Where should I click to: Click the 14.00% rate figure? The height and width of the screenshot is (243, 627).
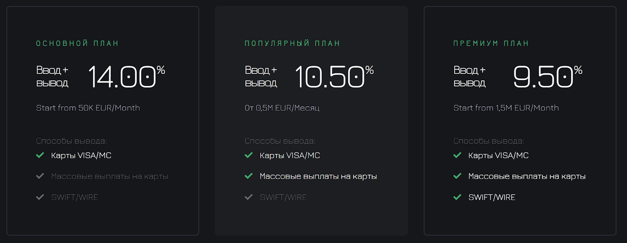[x=126, y=77]
